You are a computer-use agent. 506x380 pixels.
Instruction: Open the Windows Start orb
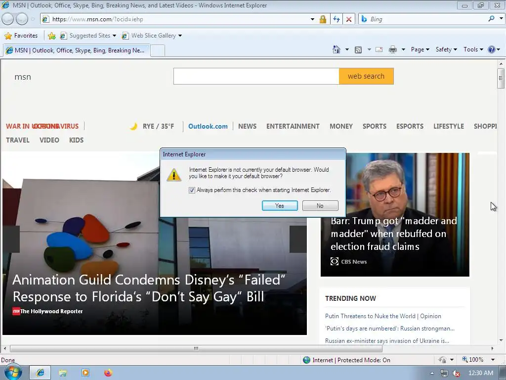pyautogui.click(x=13, y=372)
